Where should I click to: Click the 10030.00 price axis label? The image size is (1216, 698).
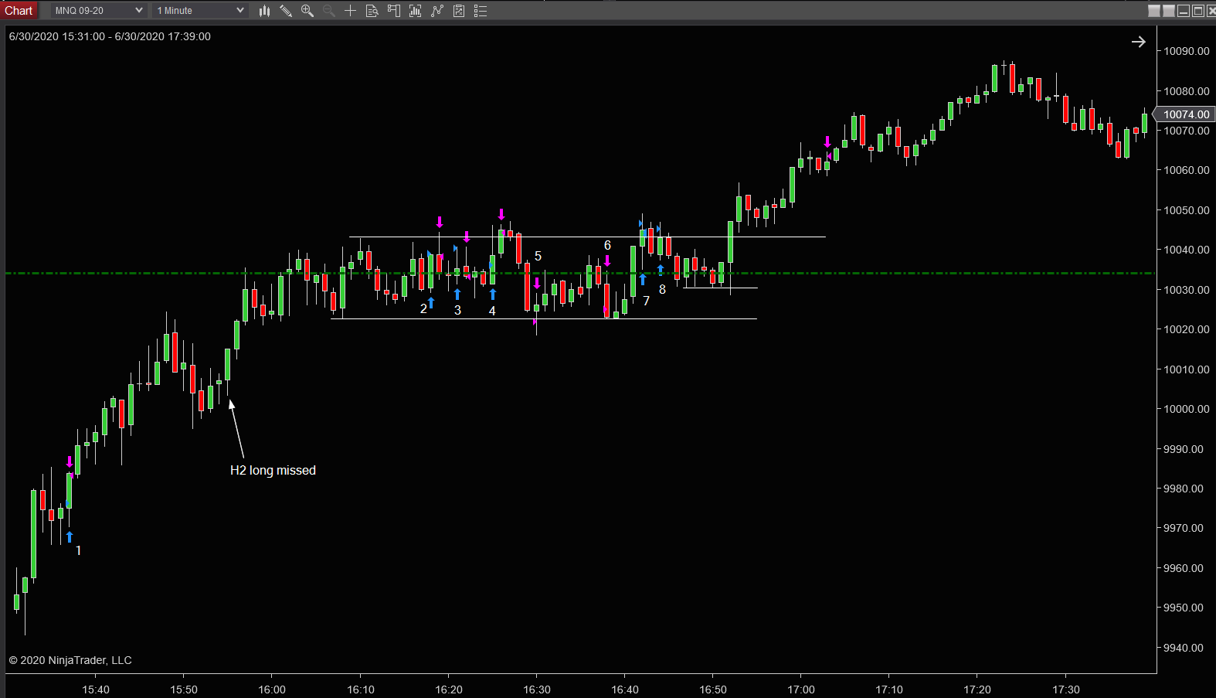tap(1187, 290)
